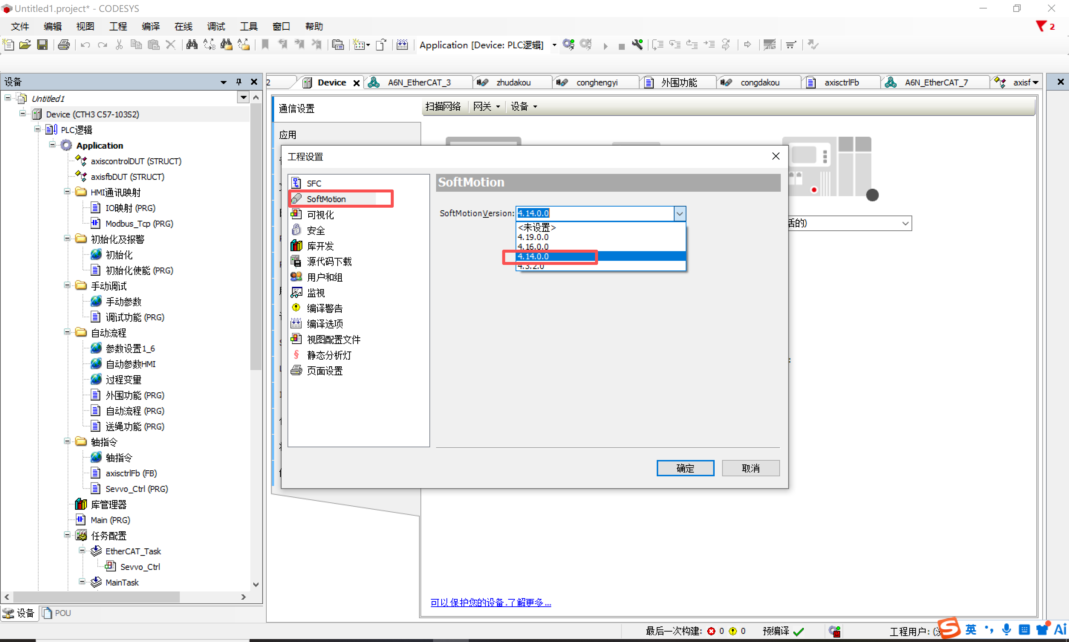
Task: Collapse the 自动流程 folder
Action: (x=67, y=332)
